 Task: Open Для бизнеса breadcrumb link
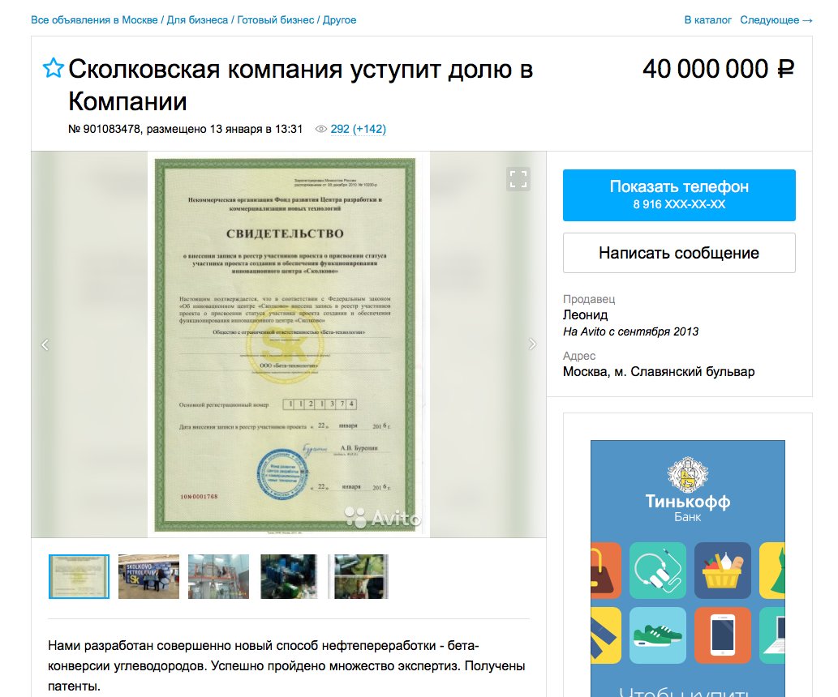(x=197, y=19)
